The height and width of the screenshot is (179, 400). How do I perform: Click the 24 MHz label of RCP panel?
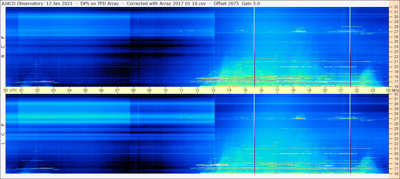click(x=396, y=47)
